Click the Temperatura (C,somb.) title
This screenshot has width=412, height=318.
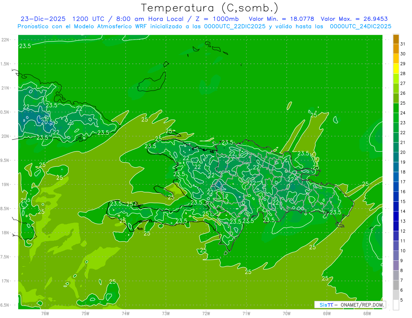point(209,8)
